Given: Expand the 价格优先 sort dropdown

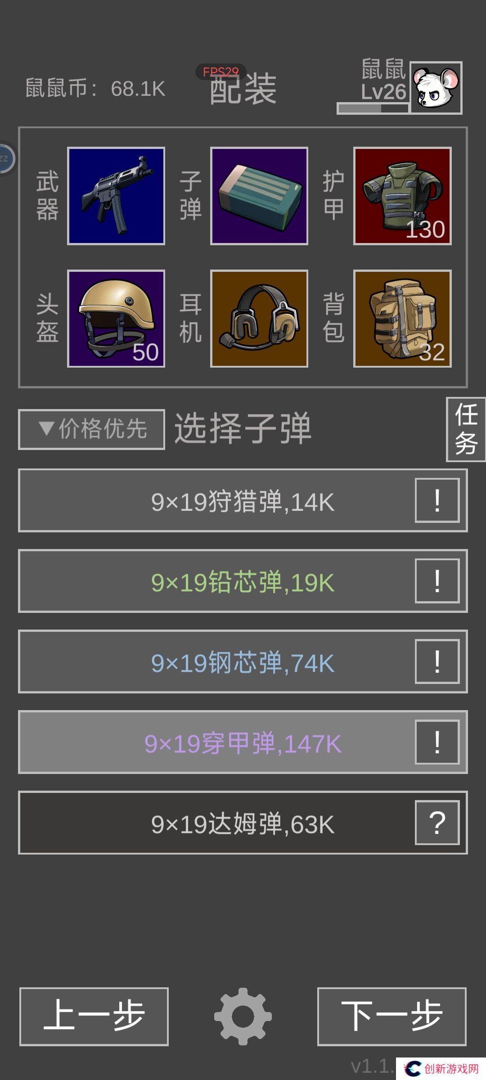Looking at the screenshot, I should (92, 429).
